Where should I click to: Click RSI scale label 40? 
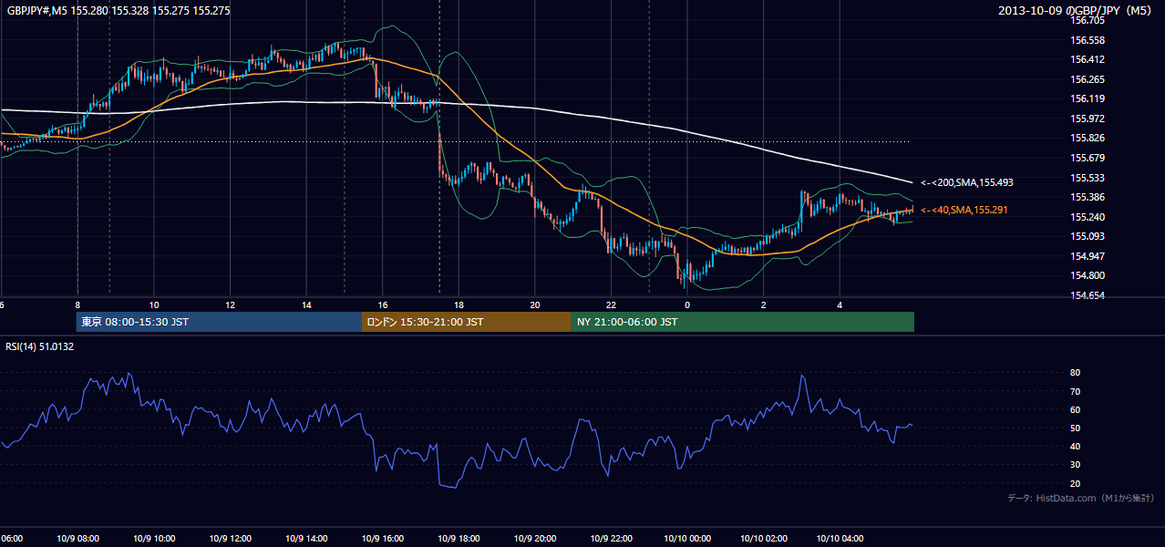pyautogui.click(x=1076, y=446)
